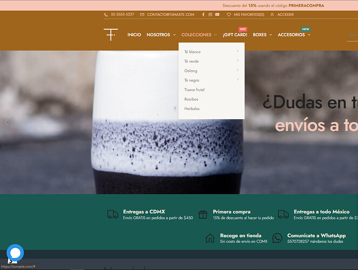Image resolution: width=358 pixels, height=270 pixels.
Task: Expand the Té negro submenu arrow
Action: click(238, 79)
